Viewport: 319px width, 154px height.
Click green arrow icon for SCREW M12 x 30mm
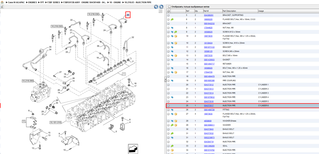pos(175,32)
